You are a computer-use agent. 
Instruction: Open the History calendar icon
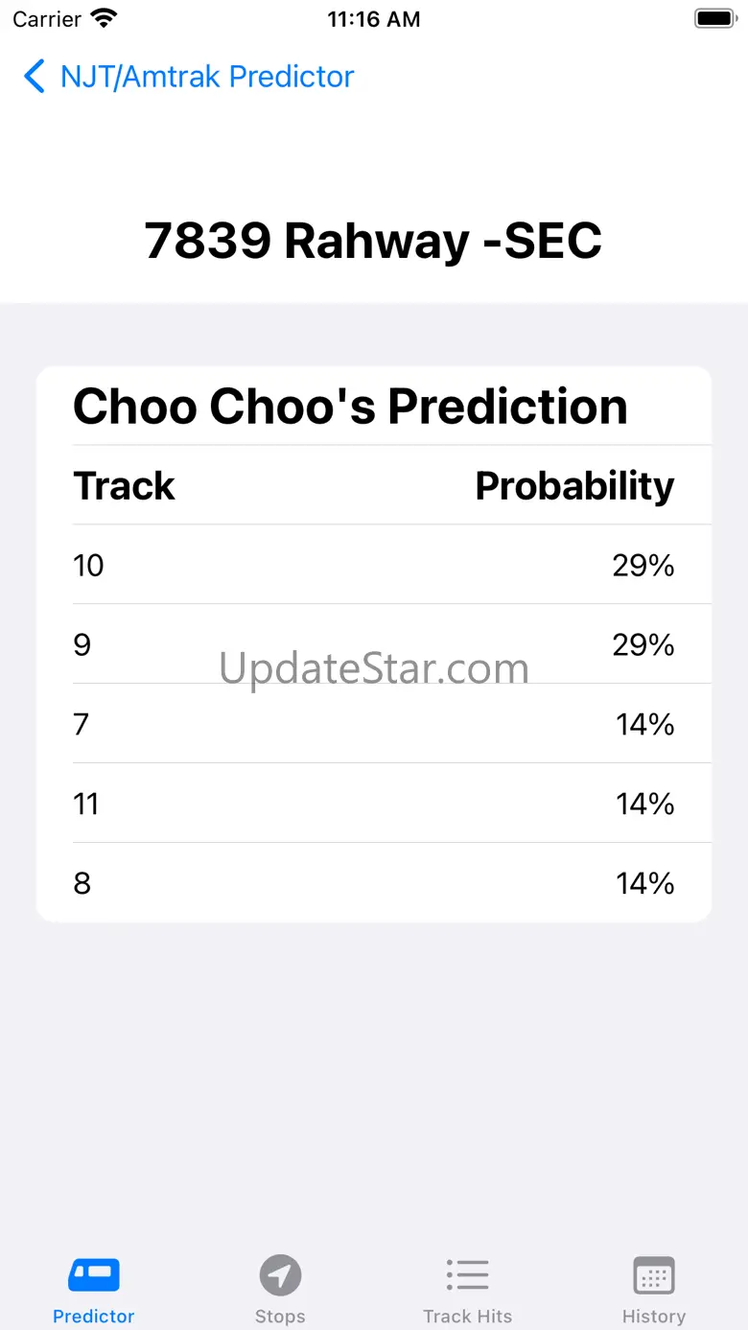(654, 1275)
